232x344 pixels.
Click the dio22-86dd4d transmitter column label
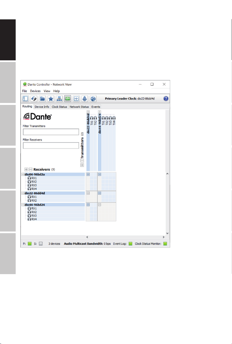pyautogui.click(x=88, y=123)
